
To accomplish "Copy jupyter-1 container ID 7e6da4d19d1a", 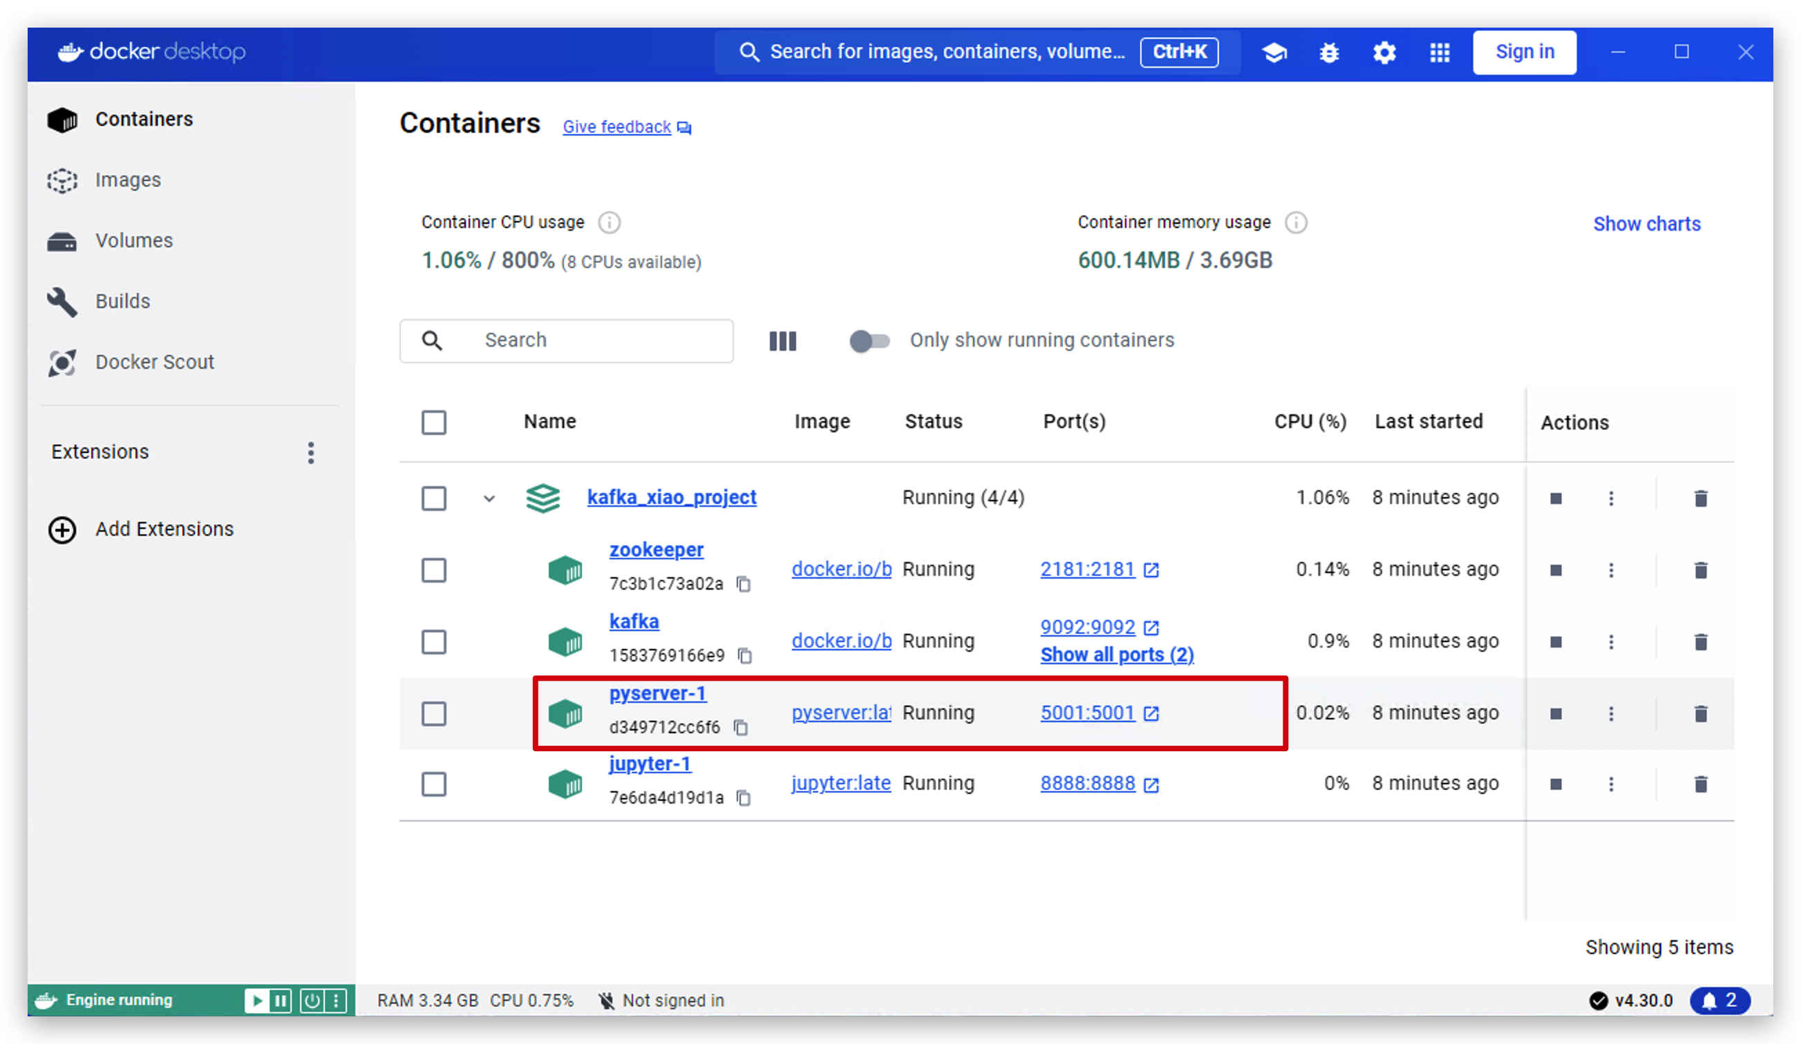I will coord(743,797).
